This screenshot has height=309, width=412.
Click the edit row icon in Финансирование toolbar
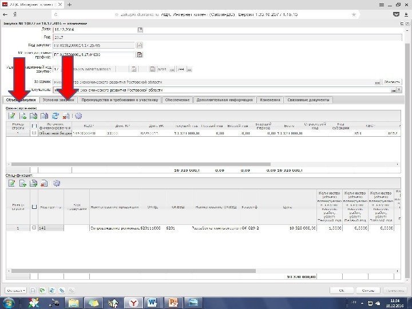[12, 116]
